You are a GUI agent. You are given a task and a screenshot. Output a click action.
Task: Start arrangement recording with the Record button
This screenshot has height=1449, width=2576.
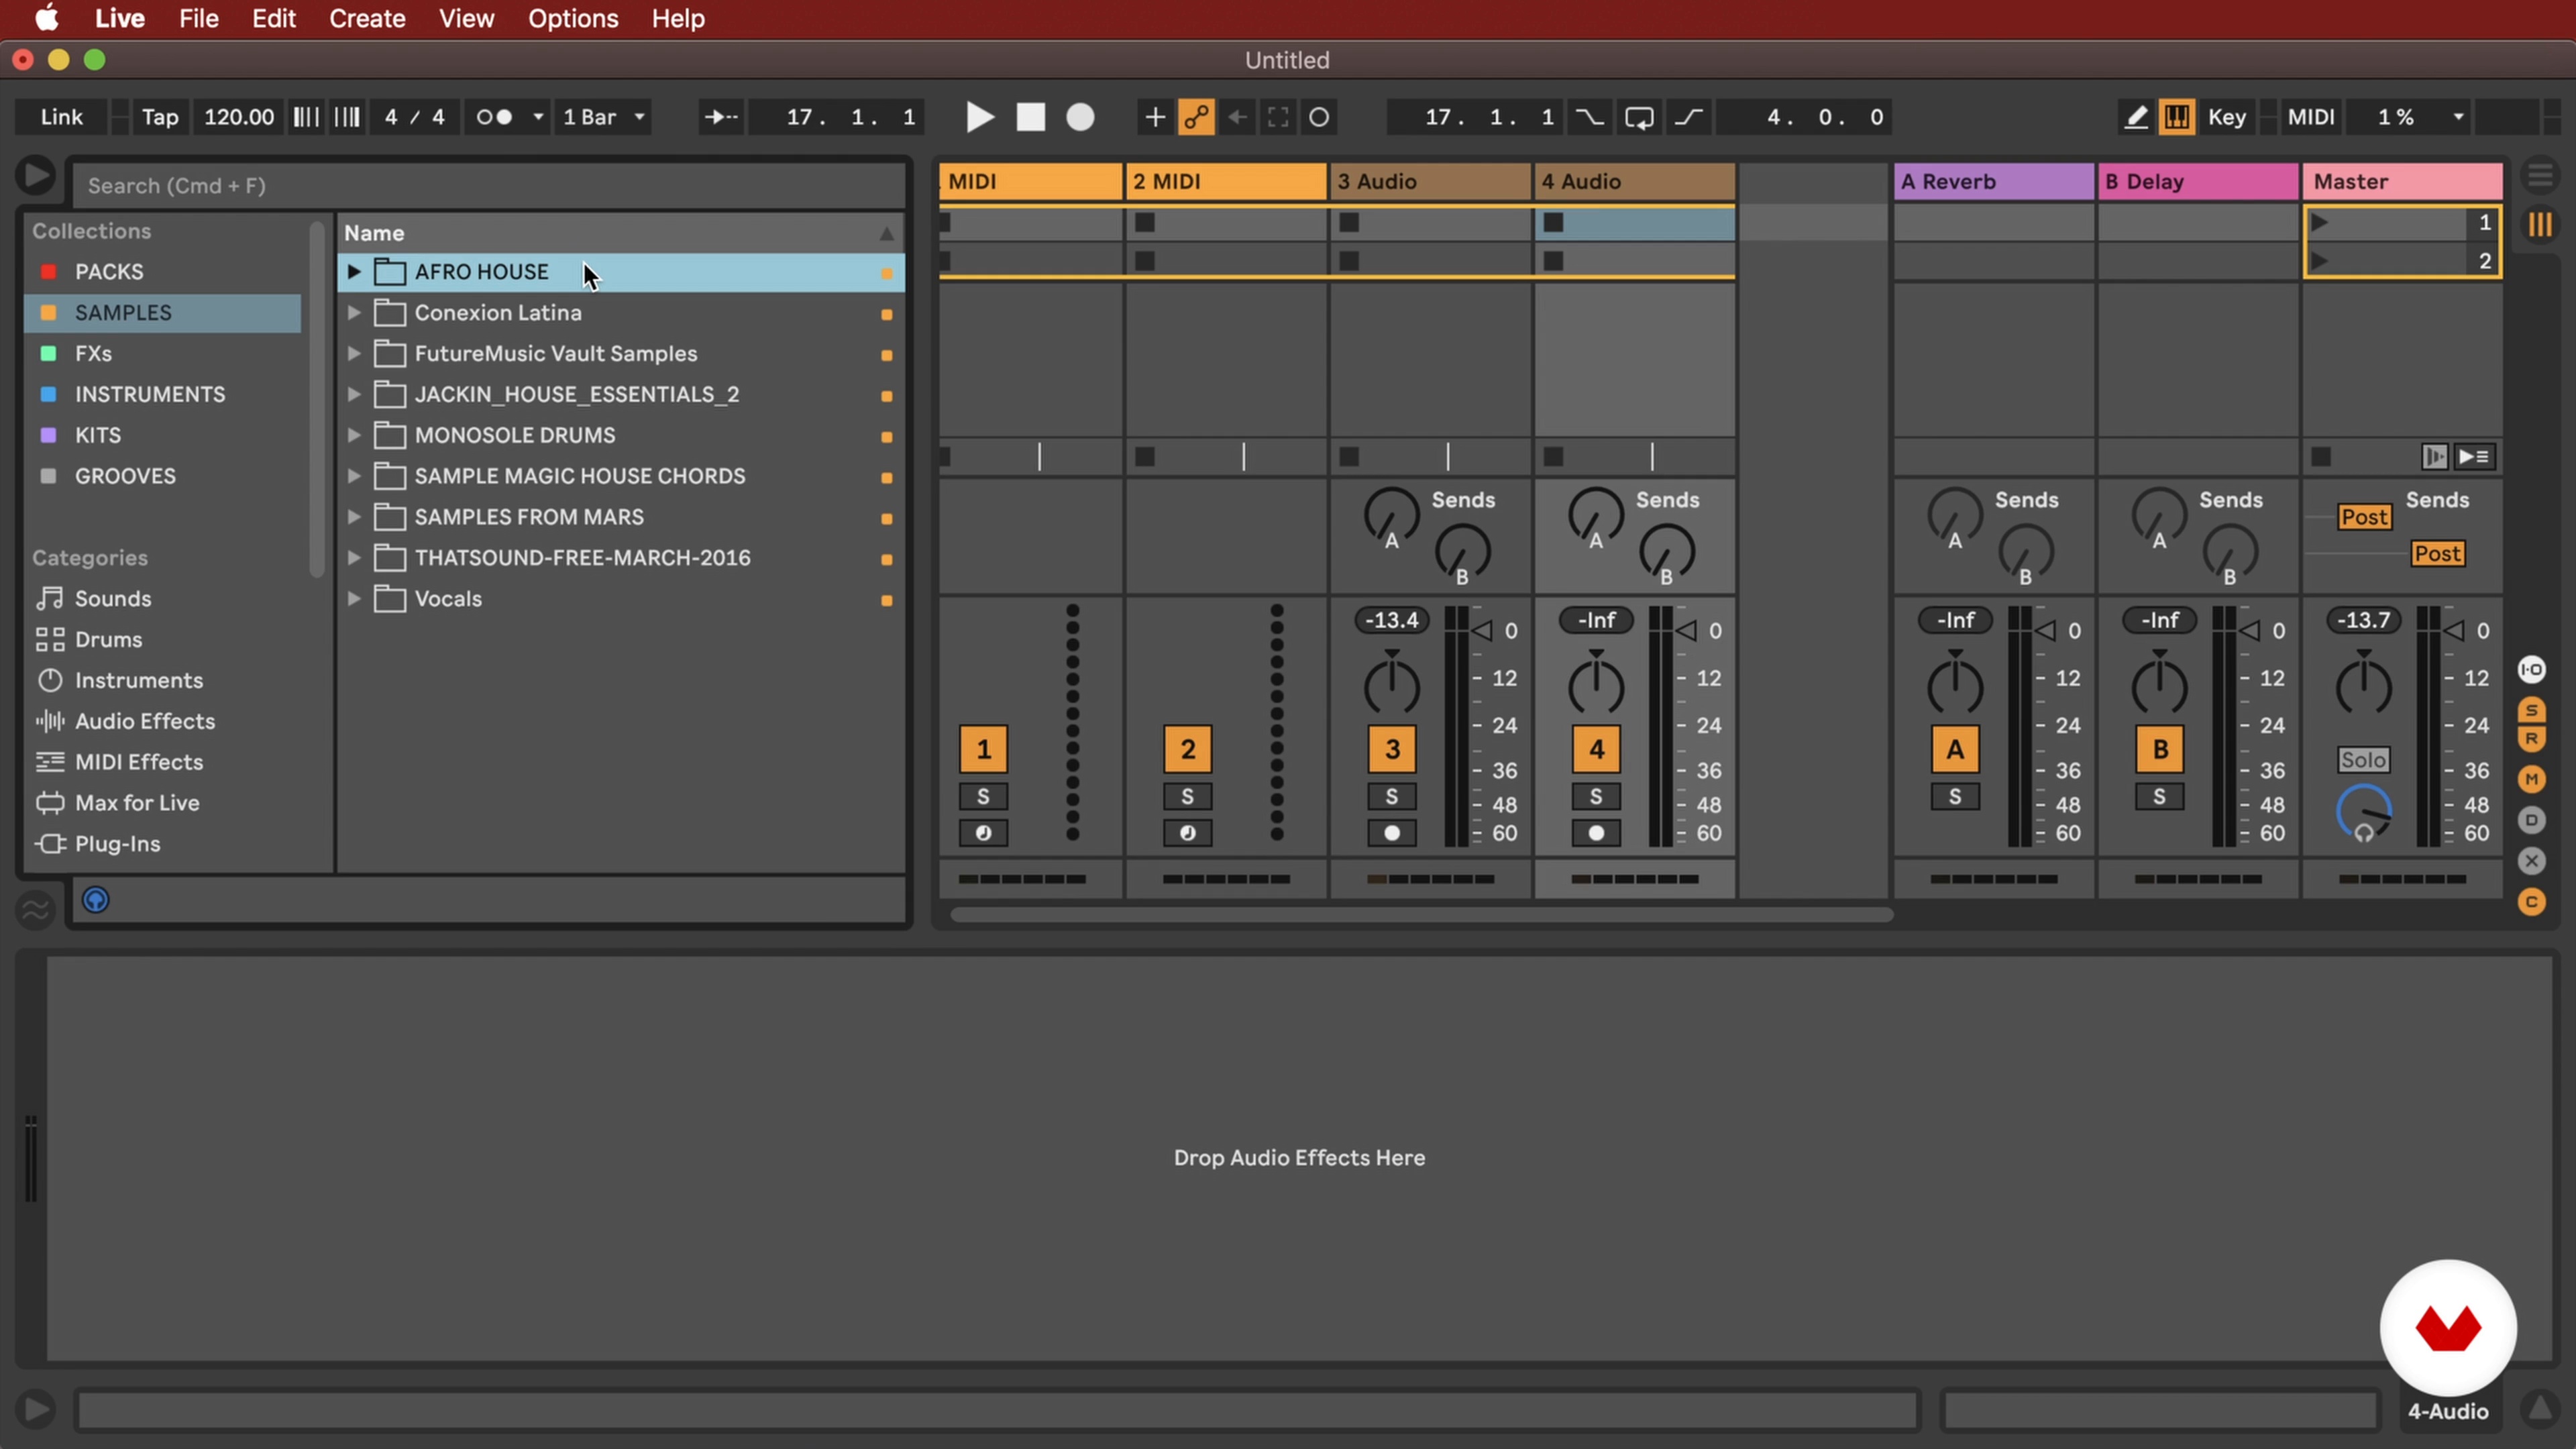[1080, 117]
